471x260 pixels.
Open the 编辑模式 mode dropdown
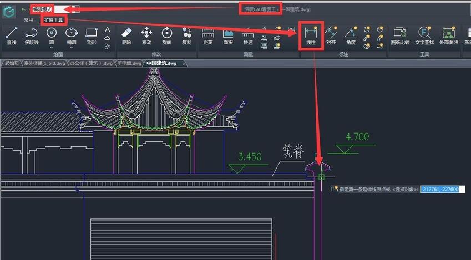(77, 9)
